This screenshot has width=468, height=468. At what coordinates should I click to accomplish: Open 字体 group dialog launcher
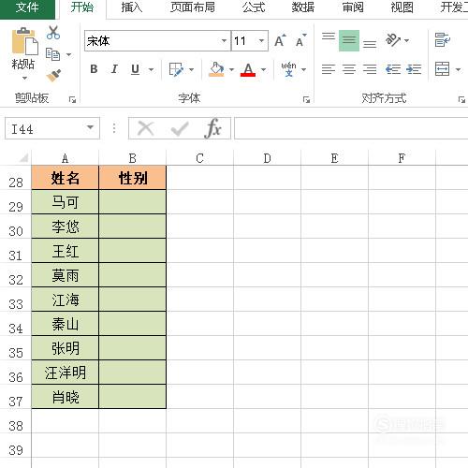click(306, 100)
